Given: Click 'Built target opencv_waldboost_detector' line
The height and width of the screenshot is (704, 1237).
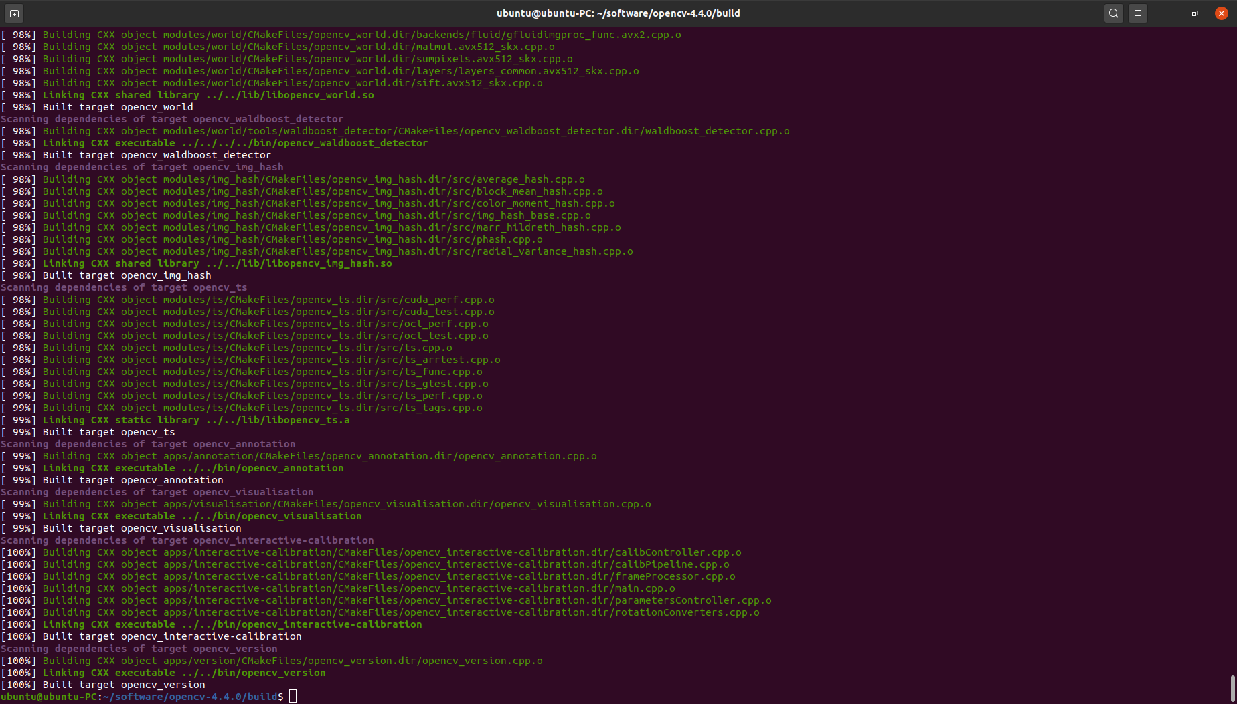Looking at the screenshot, I should [x=136, y=155].
